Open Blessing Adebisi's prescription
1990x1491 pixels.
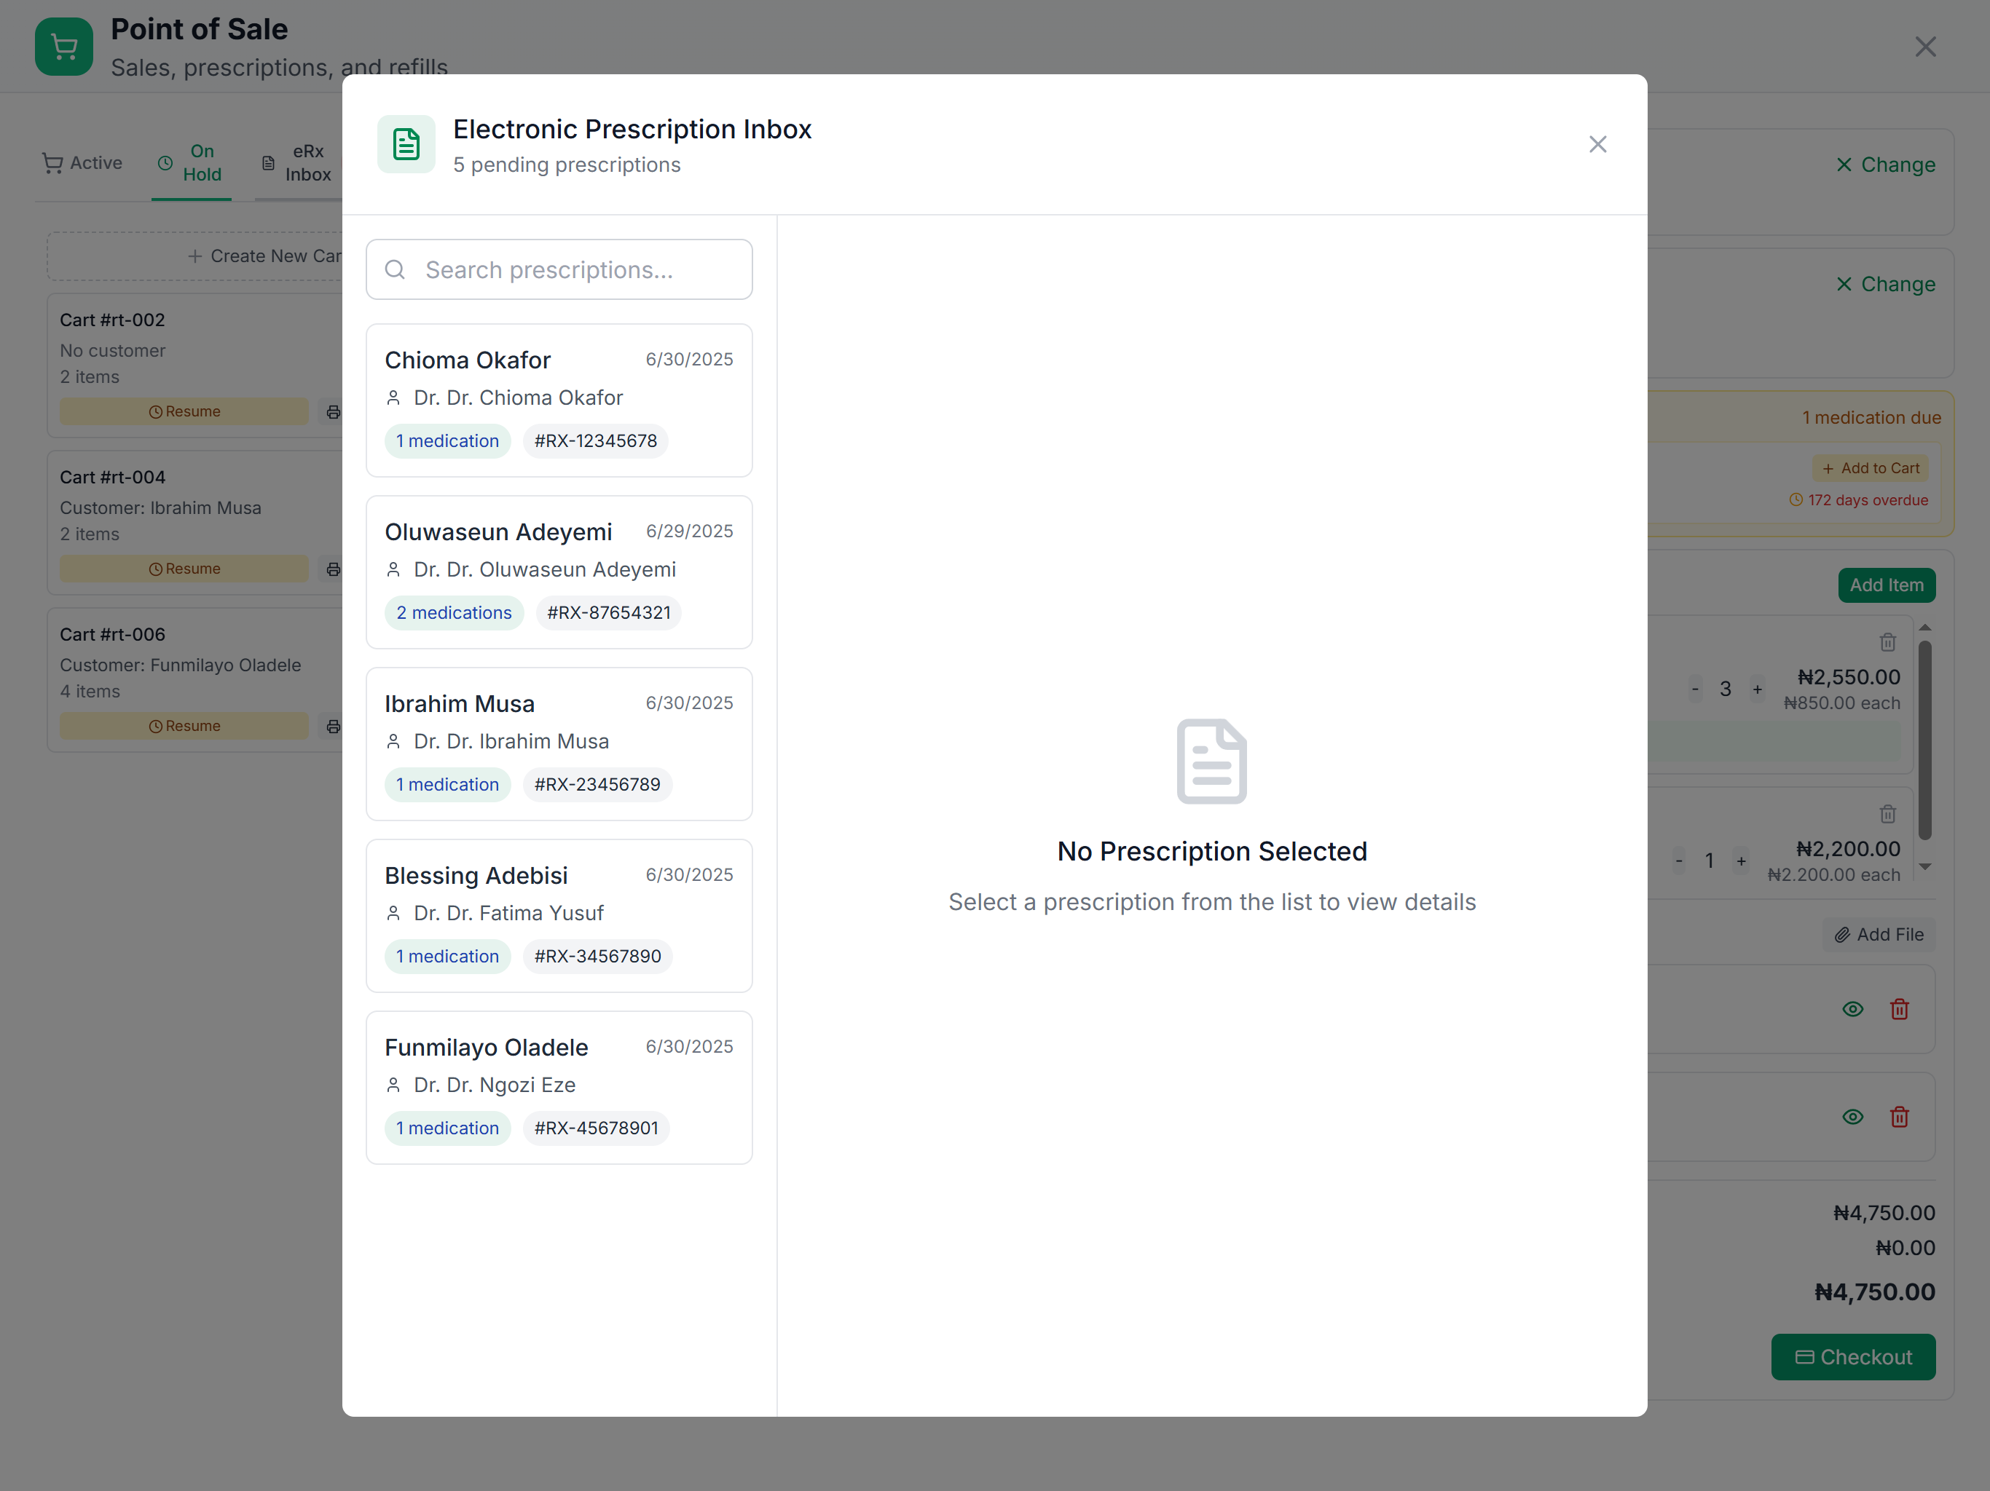click(x=558, y=914)
